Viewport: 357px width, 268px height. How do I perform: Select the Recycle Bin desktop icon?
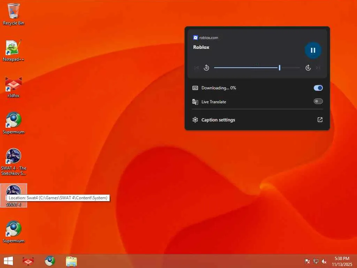click(x=14, y=14)
